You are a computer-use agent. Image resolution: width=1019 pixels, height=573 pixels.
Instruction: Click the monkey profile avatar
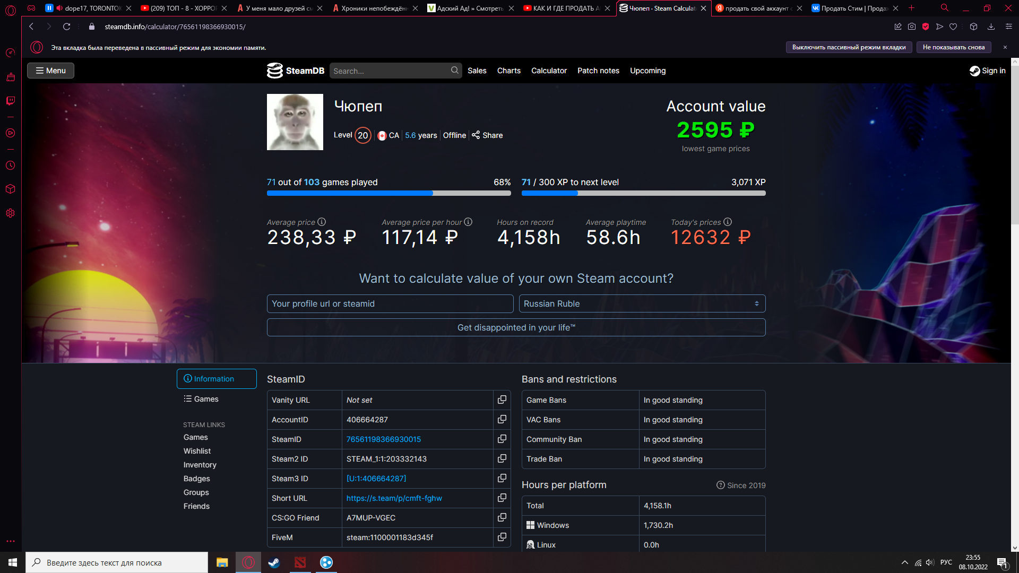pyautogui.click(x=295, y=122)
